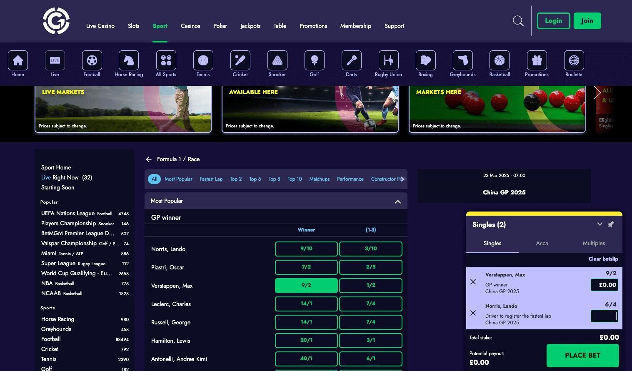
Task: Click the Norris fastest lap stake field
Action: pos(605,316)
